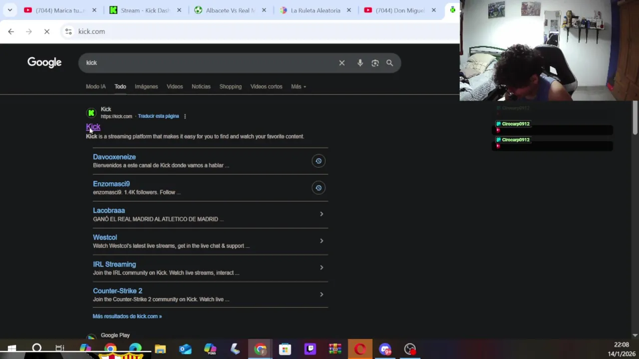The width and height of the screenshot is (639, 359).
Task: Close the 'Marica tu' tab
Action: 94,10
